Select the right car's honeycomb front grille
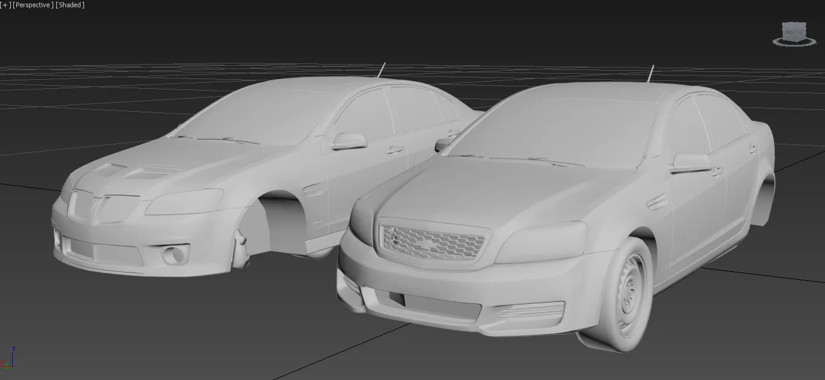 click(431, 242)
